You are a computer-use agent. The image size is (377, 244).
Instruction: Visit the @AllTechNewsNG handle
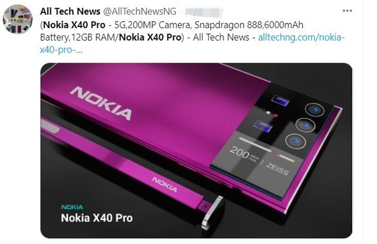[x=140, y=11]
